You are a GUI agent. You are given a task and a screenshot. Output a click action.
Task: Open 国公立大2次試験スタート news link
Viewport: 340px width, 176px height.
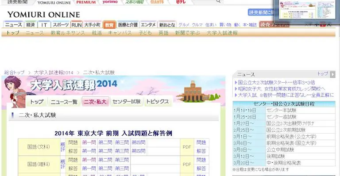coord(276,83)
